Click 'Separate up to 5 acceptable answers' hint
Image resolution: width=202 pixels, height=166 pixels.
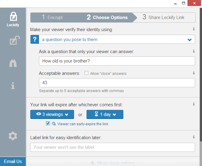81,91
